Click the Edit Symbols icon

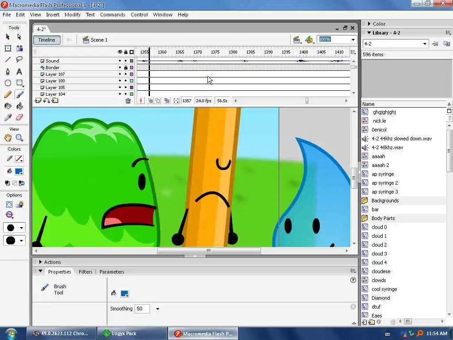pos(309,40)
